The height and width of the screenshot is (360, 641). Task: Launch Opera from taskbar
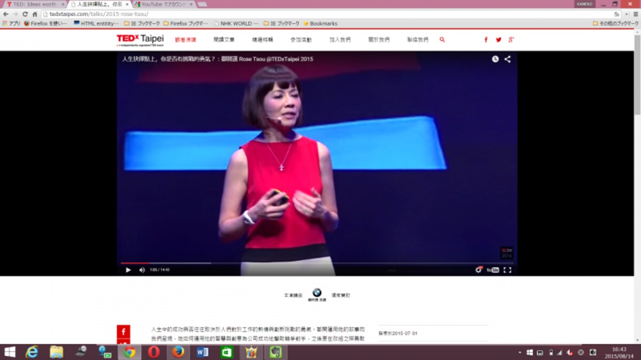click(x=154, y=352)
